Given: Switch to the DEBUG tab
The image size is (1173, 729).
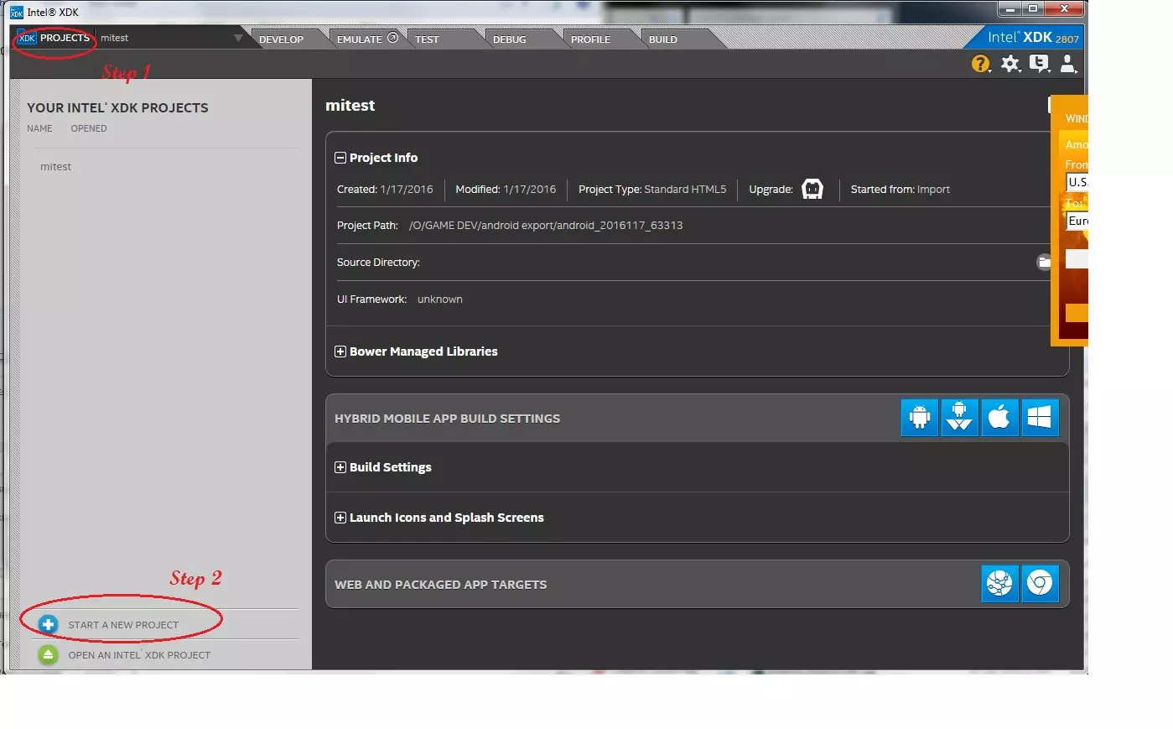Looking at the screenshot, I should point(510,39).
